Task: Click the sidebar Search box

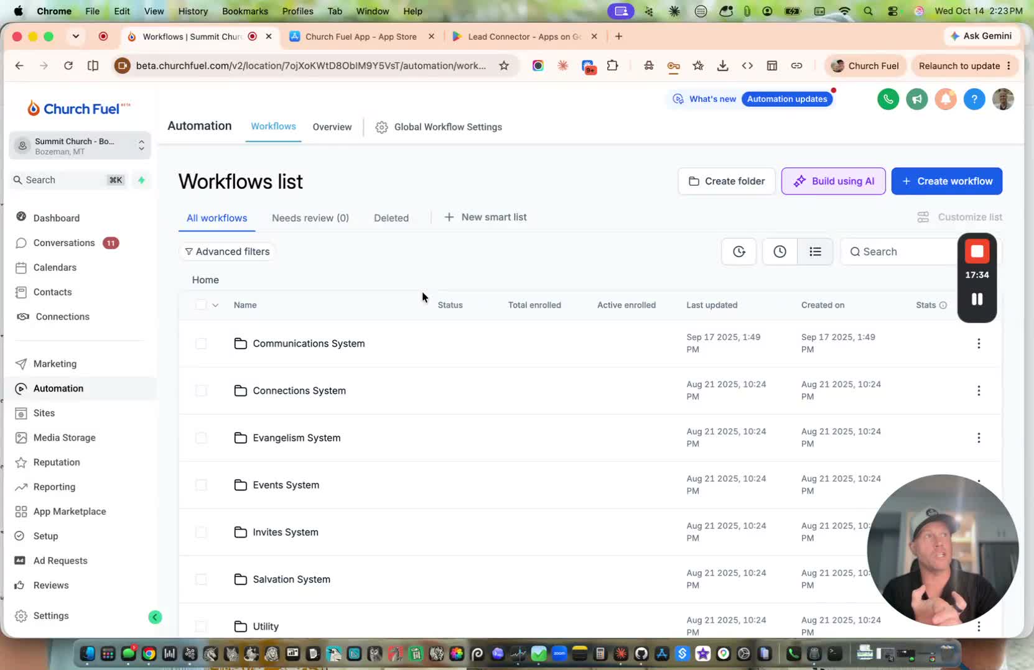Action: pos(68,180)
